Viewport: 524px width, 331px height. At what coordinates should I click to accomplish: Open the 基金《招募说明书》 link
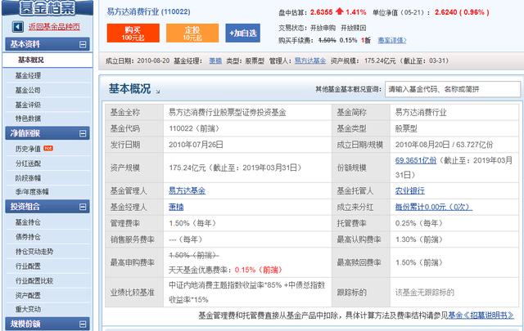[x=481, y=315]
